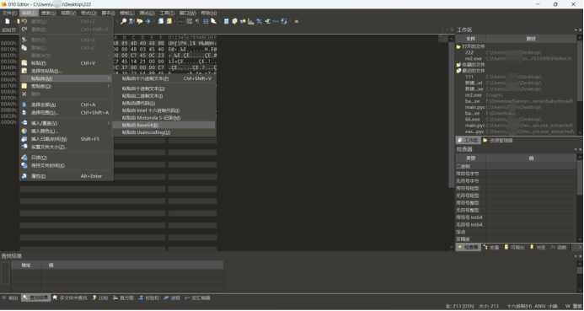Click the New File toolbar icon
The width and height of the screenshot is (584, 311).
coord(7,21)
